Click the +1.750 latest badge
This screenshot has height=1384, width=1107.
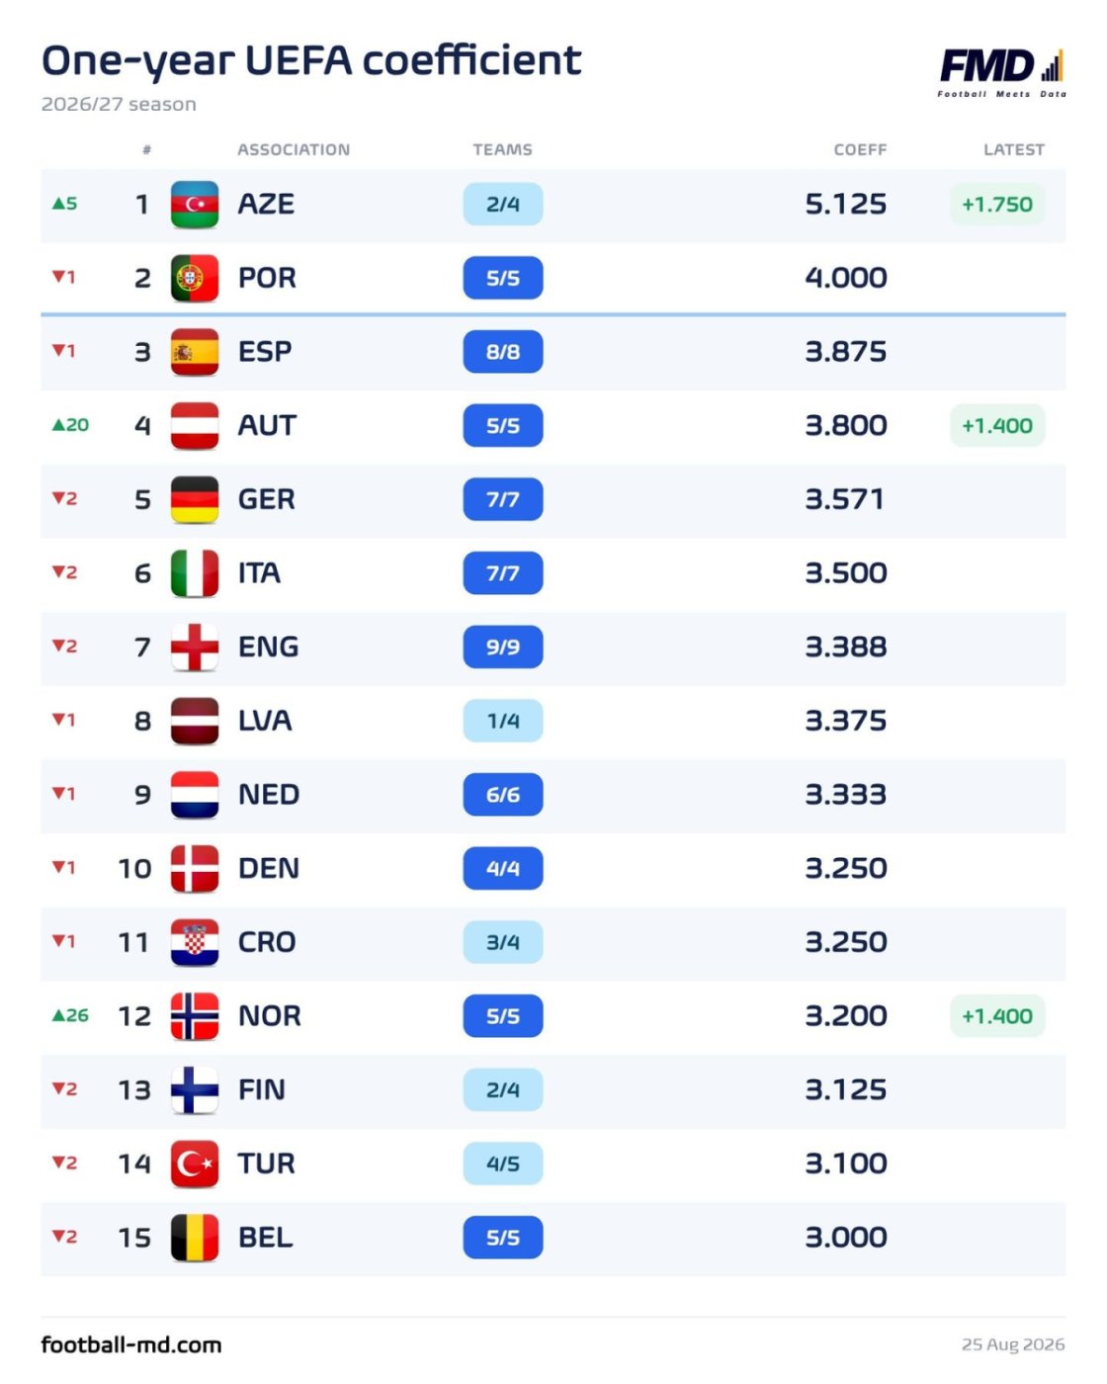(x=997, y=205)
